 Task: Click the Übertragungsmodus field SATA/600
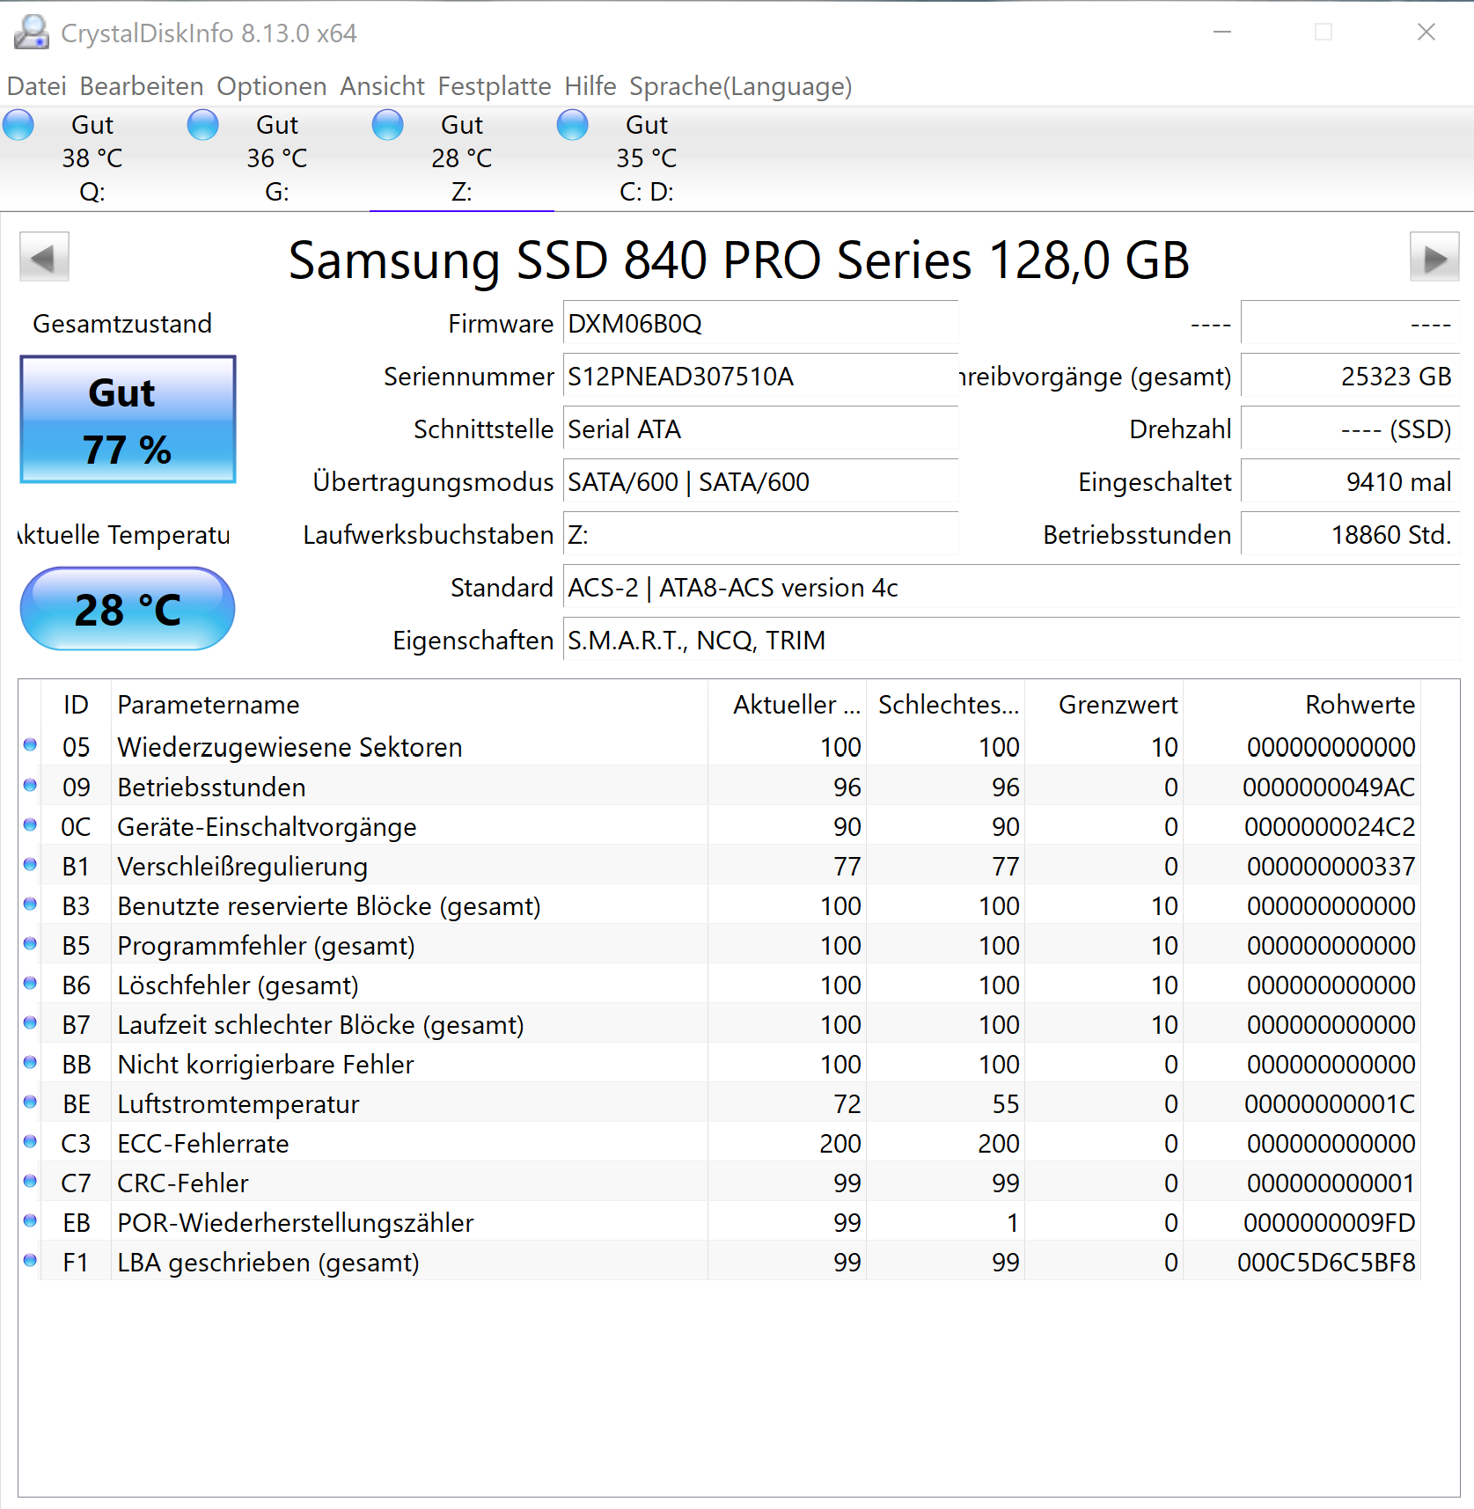pyautogui.click(x=760, y=481)
